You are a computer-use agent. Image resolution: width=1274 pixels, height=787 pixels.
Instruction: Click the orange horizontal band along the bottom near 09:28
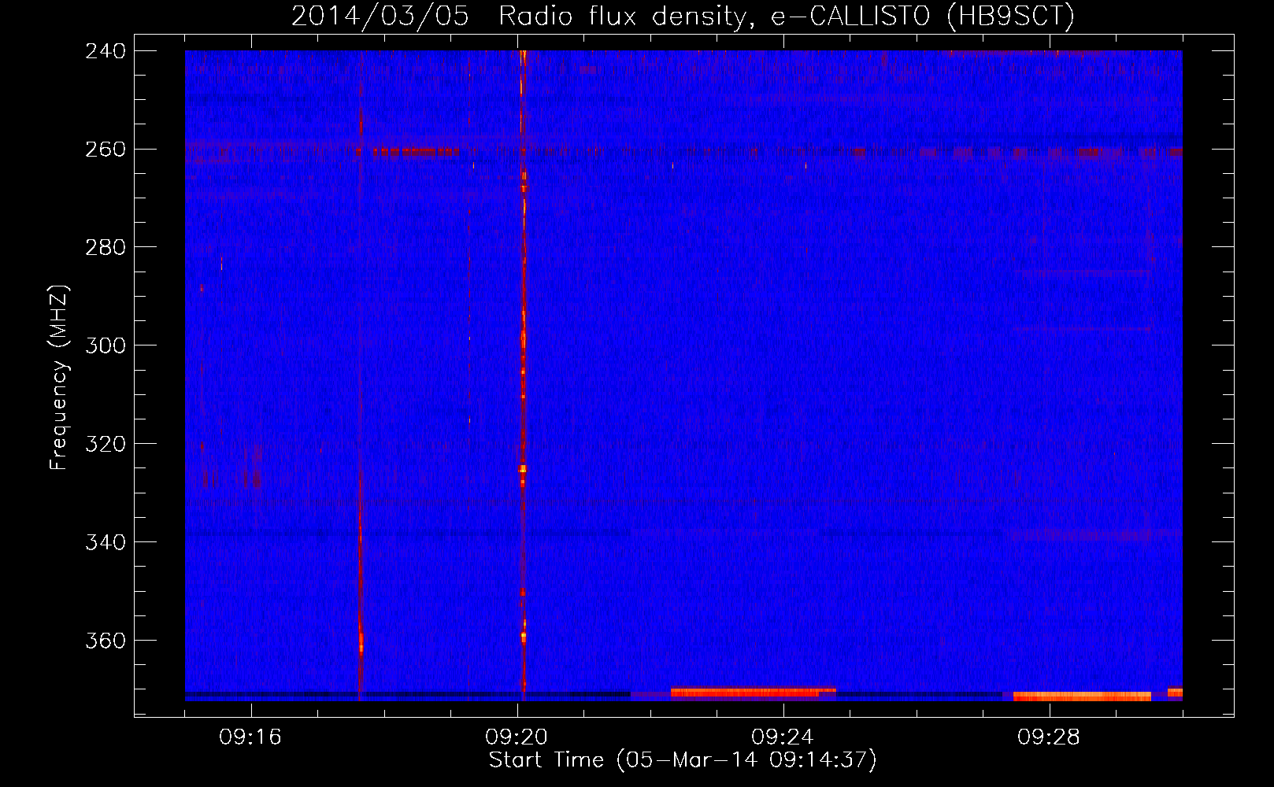(1082, 696)
